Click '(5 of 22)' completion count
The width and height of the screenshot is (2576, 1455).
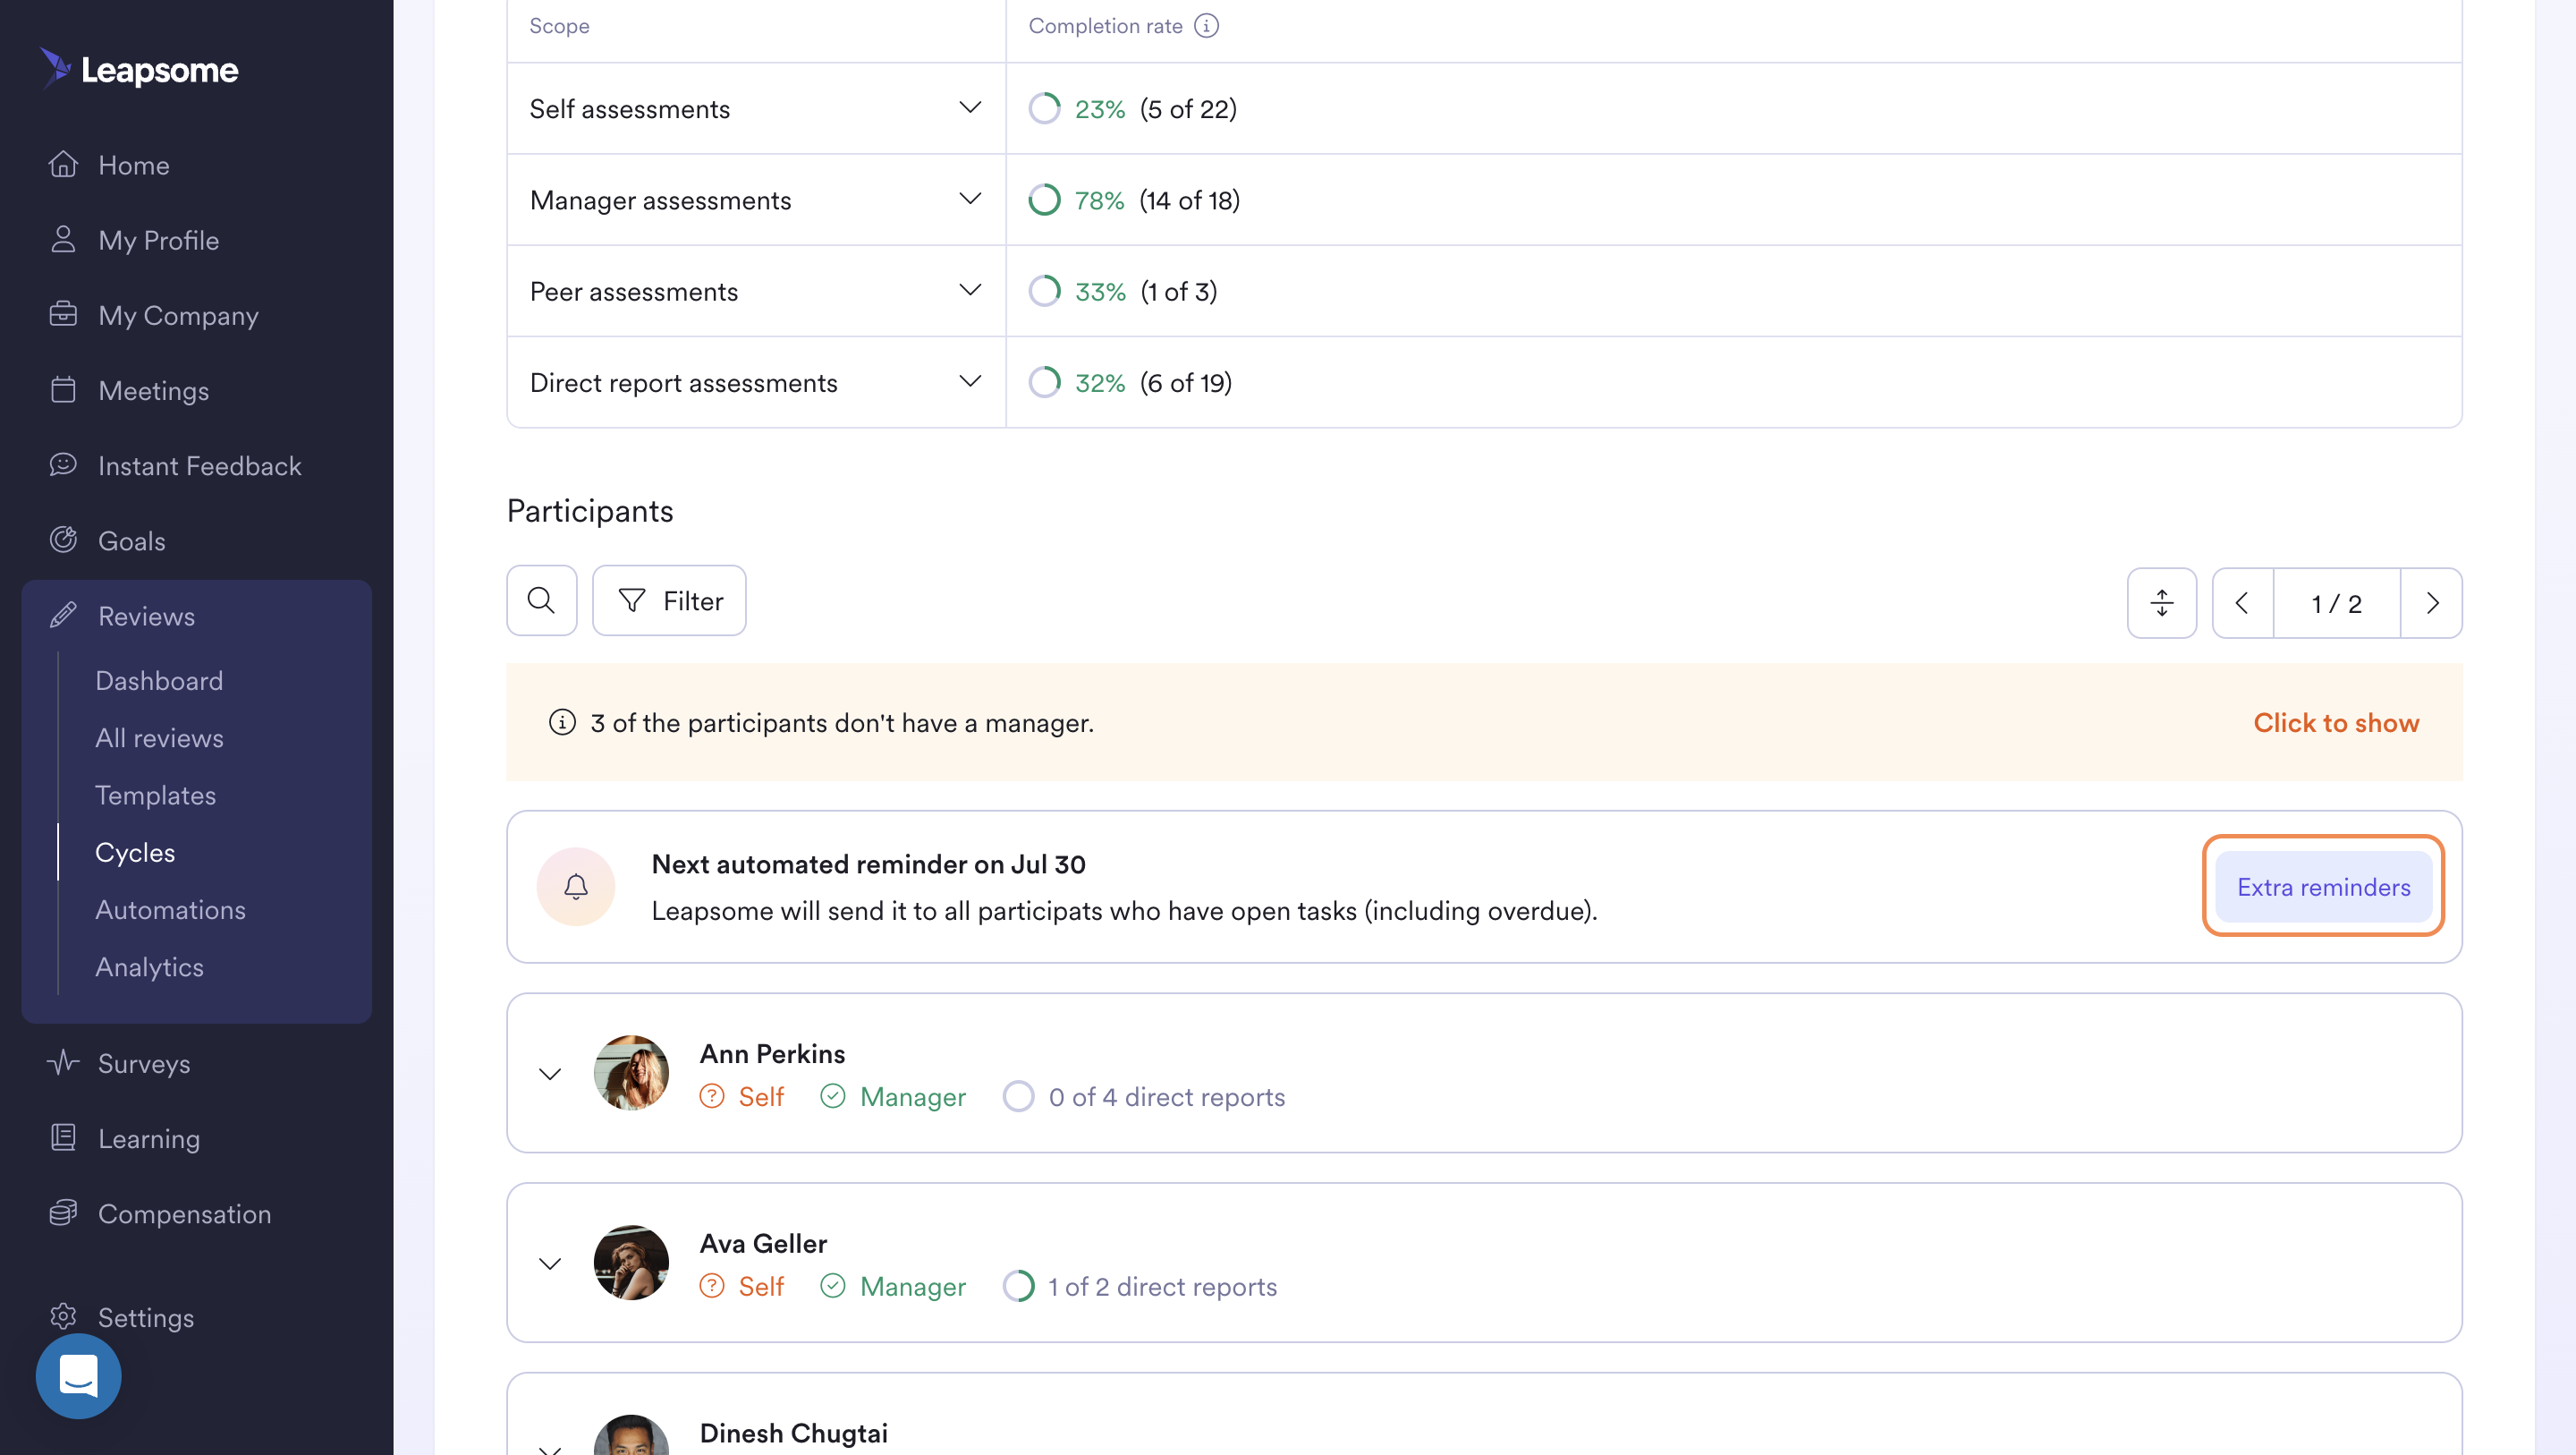(x=1188, y=108)
